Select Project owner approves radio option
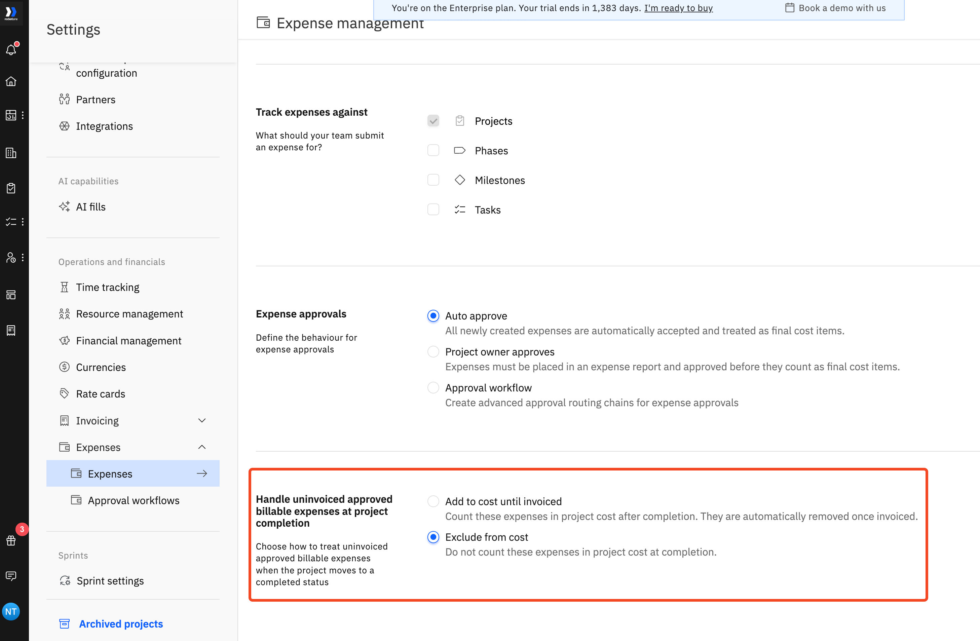The image size is (980, 641). pos(433,351)
